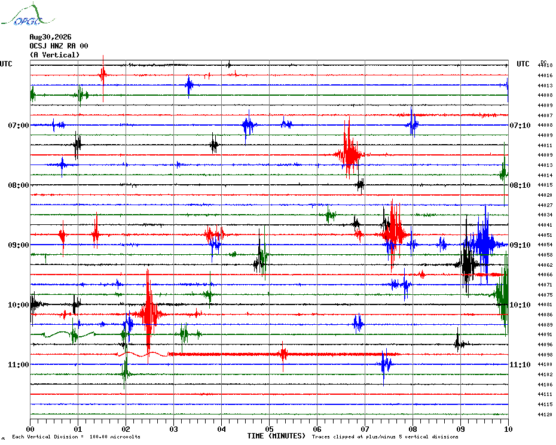The height and width of the screenshot is (445, 556).
Task: Click the DC value 44100
Action: (545, 364)
